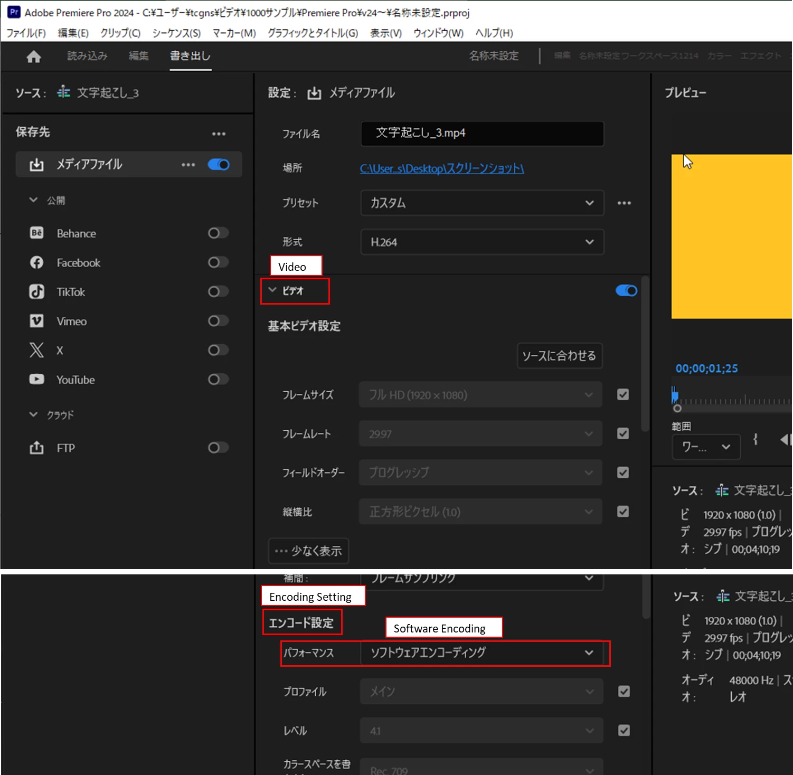Toggle the video export switch

626,291
